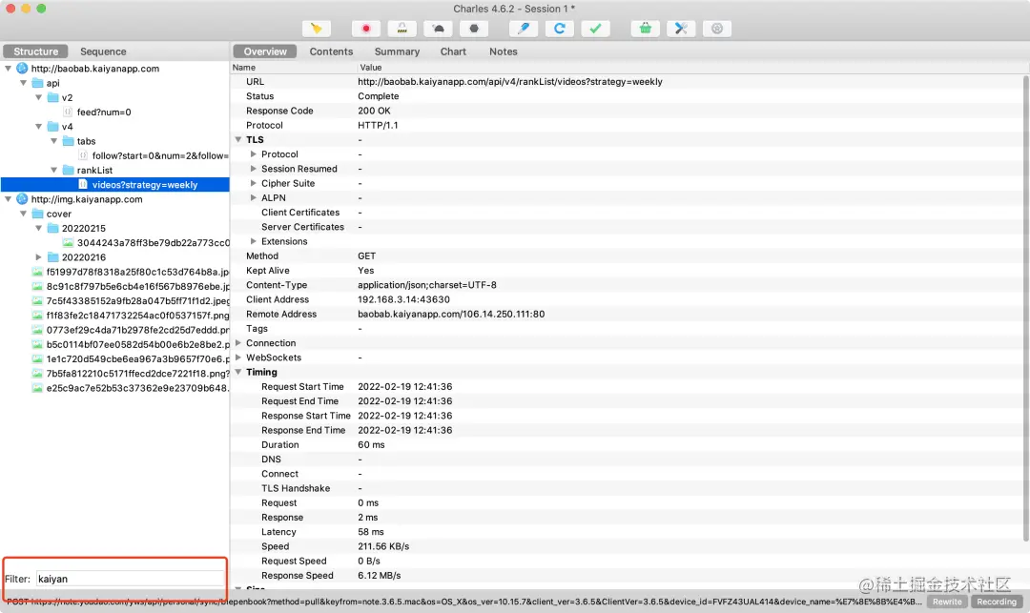
Task: Click the Duration '60 ms' value
Action: coord(371,445)
